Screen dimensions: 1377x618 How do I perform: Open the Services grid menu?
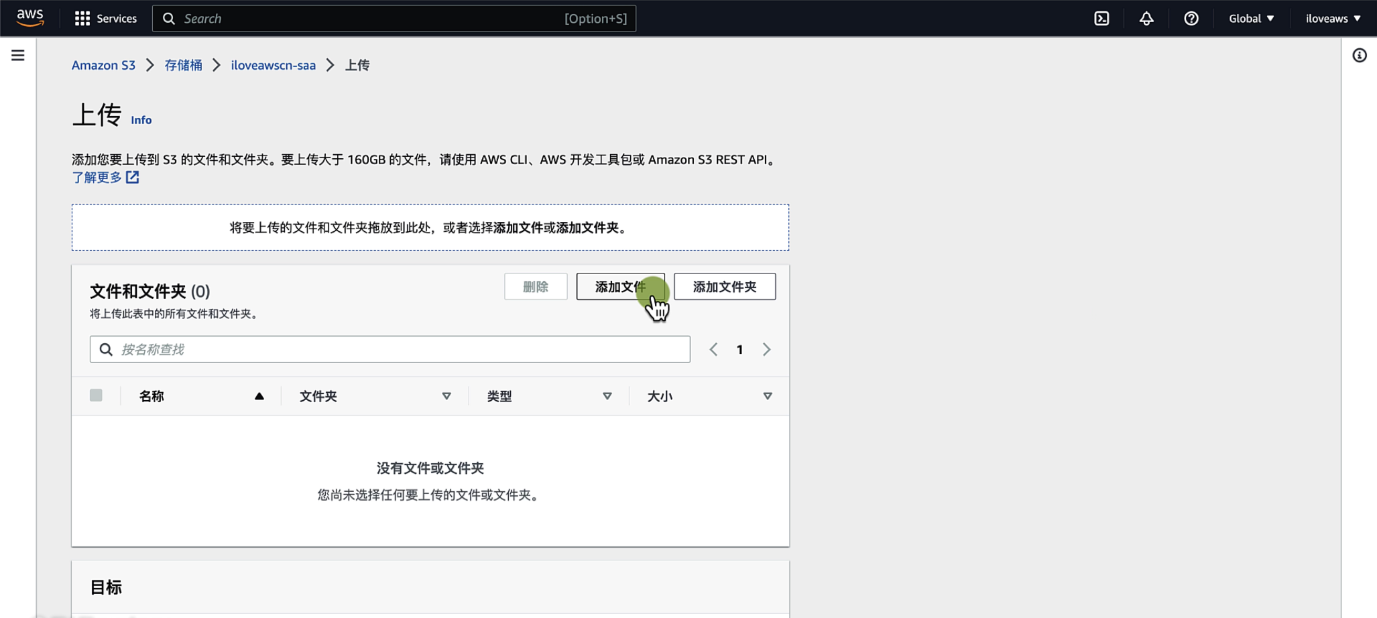click(106, 18)
